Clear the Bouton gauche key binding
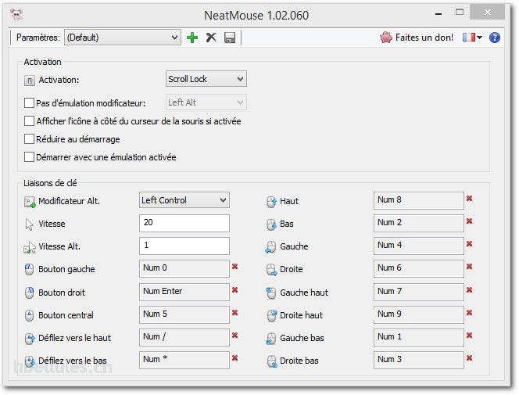 (235, 267)
